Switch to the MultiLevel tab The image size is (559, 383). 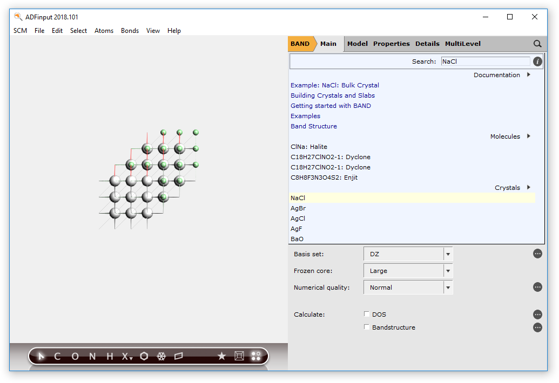[463, 44]
